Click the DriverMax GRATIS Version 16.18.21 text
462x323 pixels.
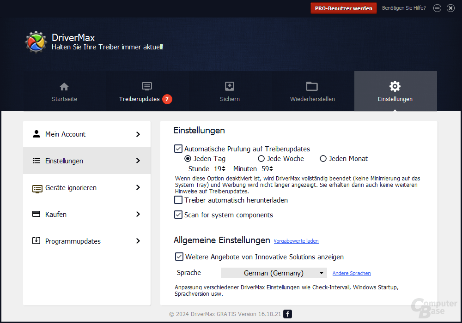(236, 314)
